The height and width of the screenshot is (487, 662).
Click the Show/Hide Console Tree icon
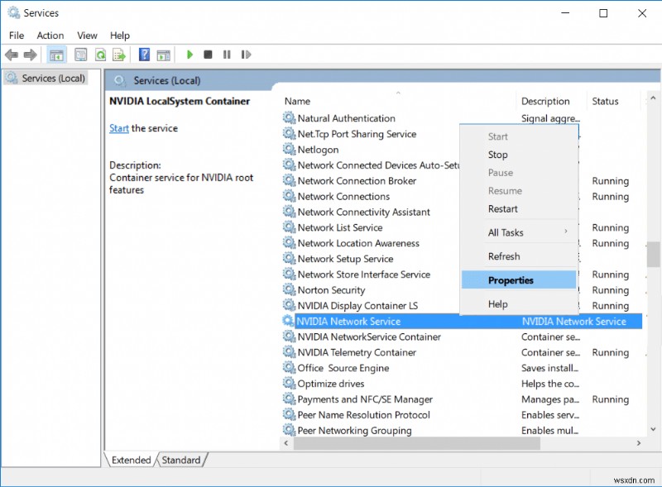pyautogui.click(x=55, y=55)
